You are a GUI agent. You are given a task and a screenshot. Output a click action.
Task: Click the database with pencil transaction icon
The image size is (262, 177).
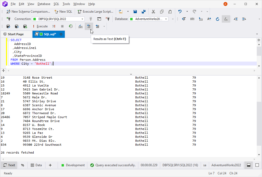[x=8, y=26]
